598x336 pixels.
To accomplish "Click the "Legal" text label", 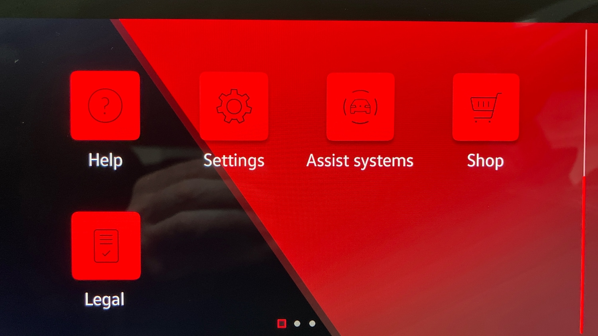I will click(x=104, y=299).
